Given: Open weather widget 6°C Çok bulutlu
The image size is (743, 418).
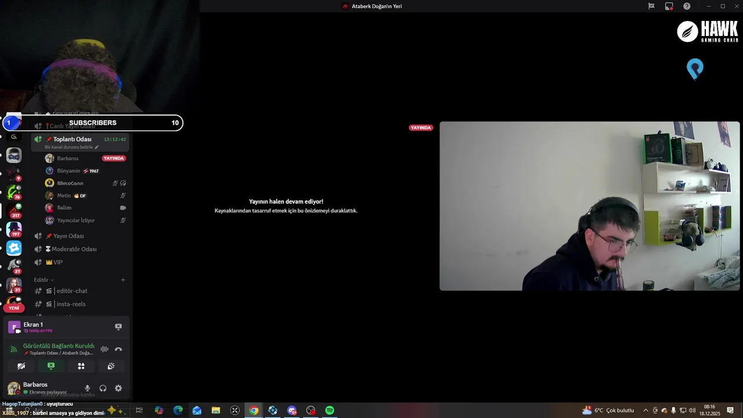Looking at the screenshot, I should [x=608, y=410].
